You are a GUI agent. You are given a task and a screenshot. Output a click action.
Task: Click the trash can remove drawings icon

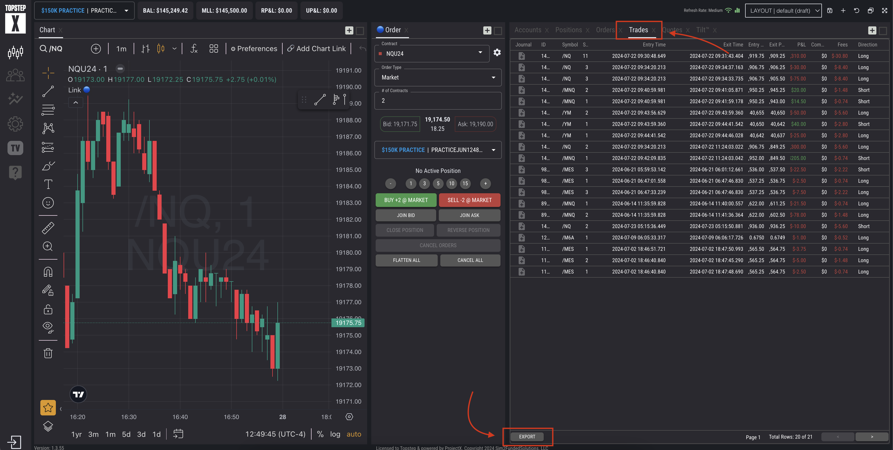point(48,353)
